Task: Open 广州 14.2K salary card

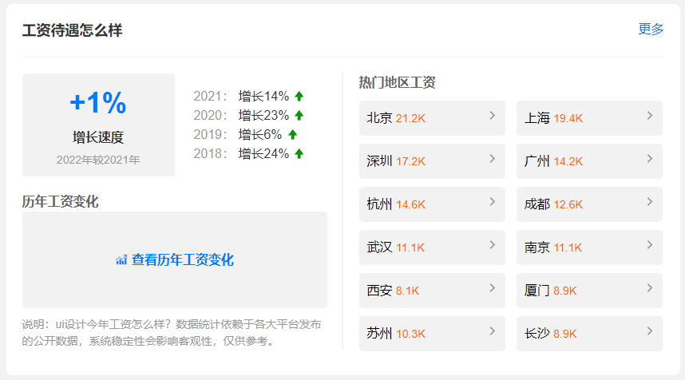Action: pyautogui.click(x=589, y=161)
